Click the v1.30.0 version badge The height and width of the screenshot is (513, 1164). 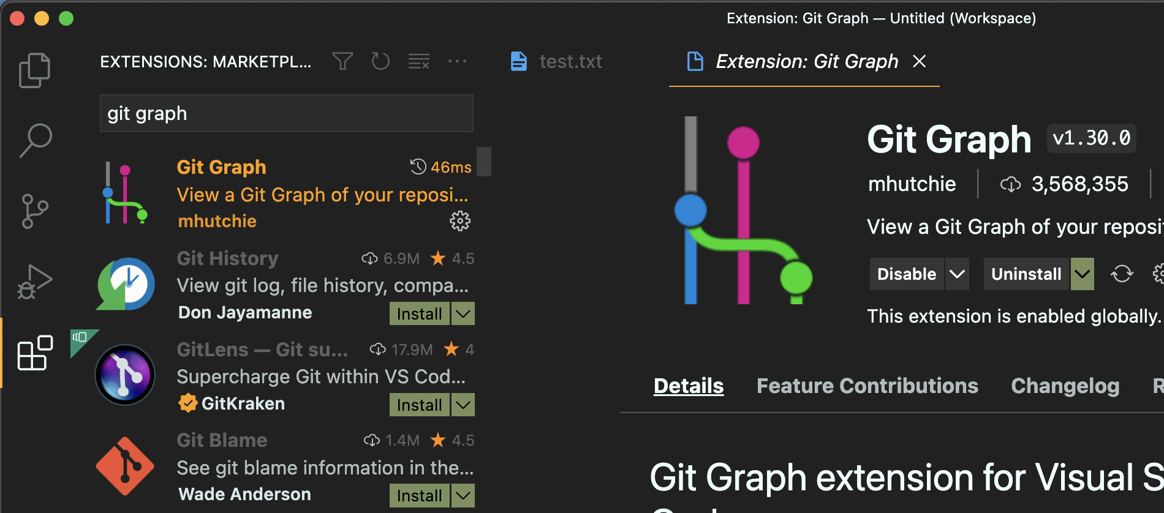pos(1092,138)
